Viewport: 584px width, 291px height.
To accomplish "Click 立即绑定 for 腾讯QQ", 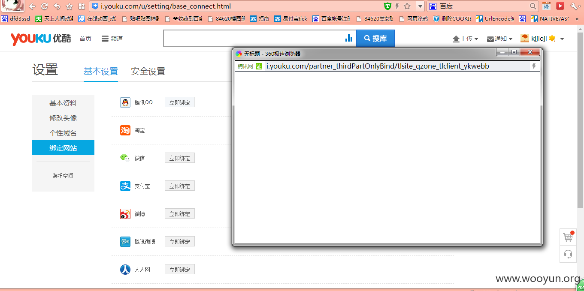I will 180,102.
